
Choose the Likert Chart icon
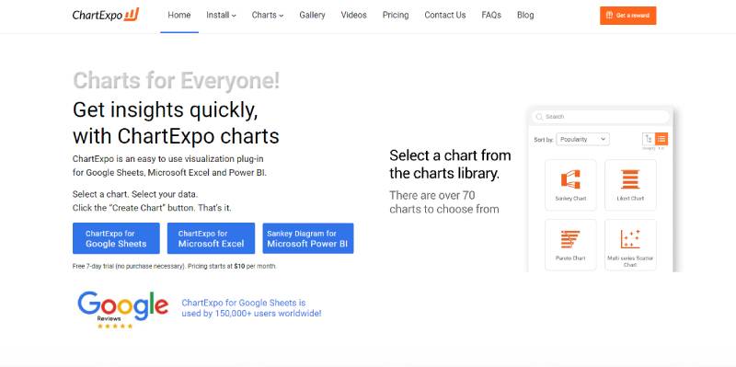coord(630,179)
